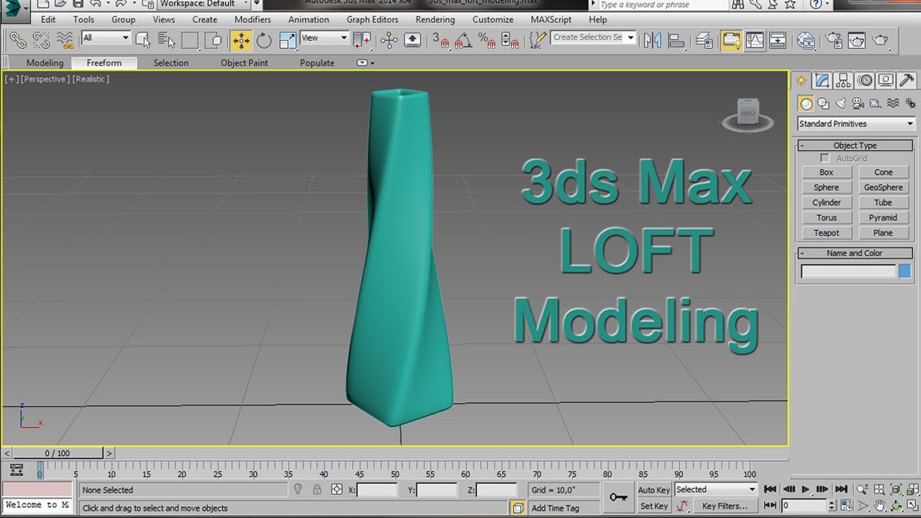Open the Rendered Frame Window
This screenshot has height=518, width=921.
click(857, 40)
